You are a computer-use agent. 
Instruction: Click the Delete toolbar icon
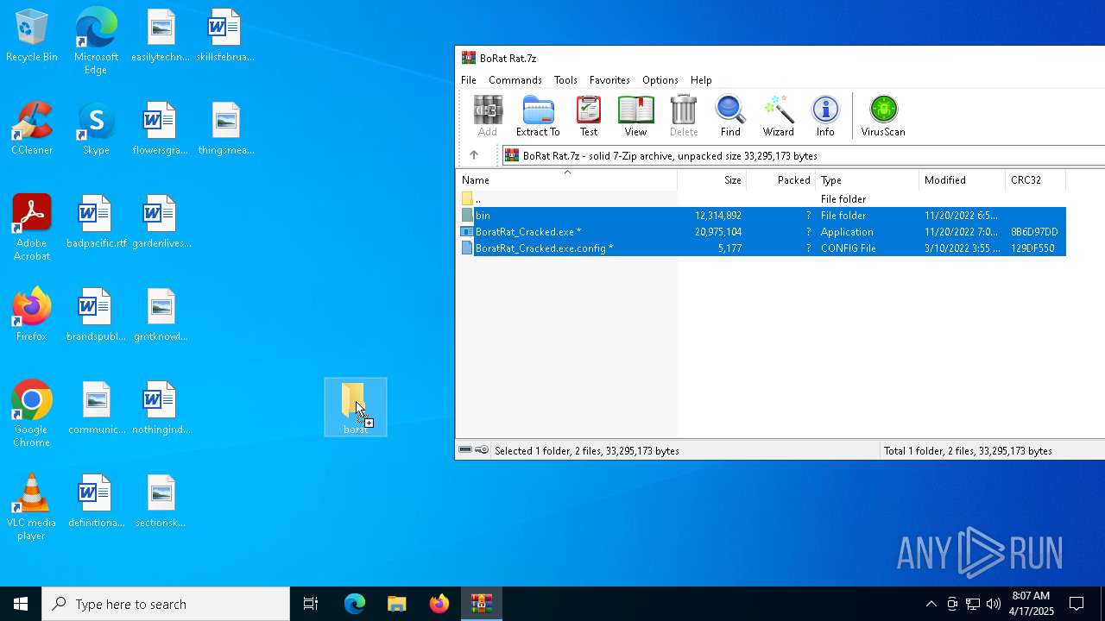pos(684,116)
